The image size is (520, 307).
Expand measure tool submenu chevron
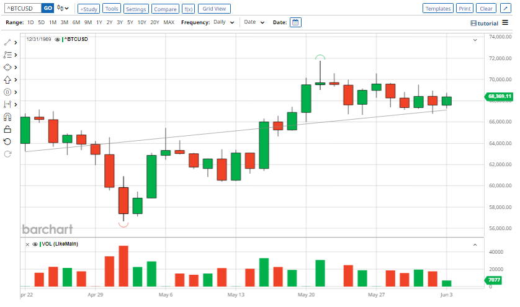point(16,105)
